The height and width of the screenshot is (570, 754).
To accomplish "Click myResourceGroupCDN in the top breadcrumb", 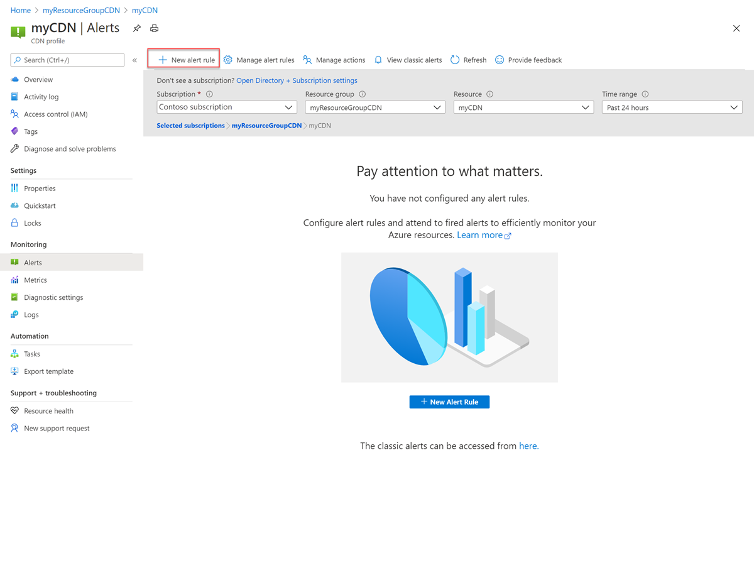I will 81,10.
